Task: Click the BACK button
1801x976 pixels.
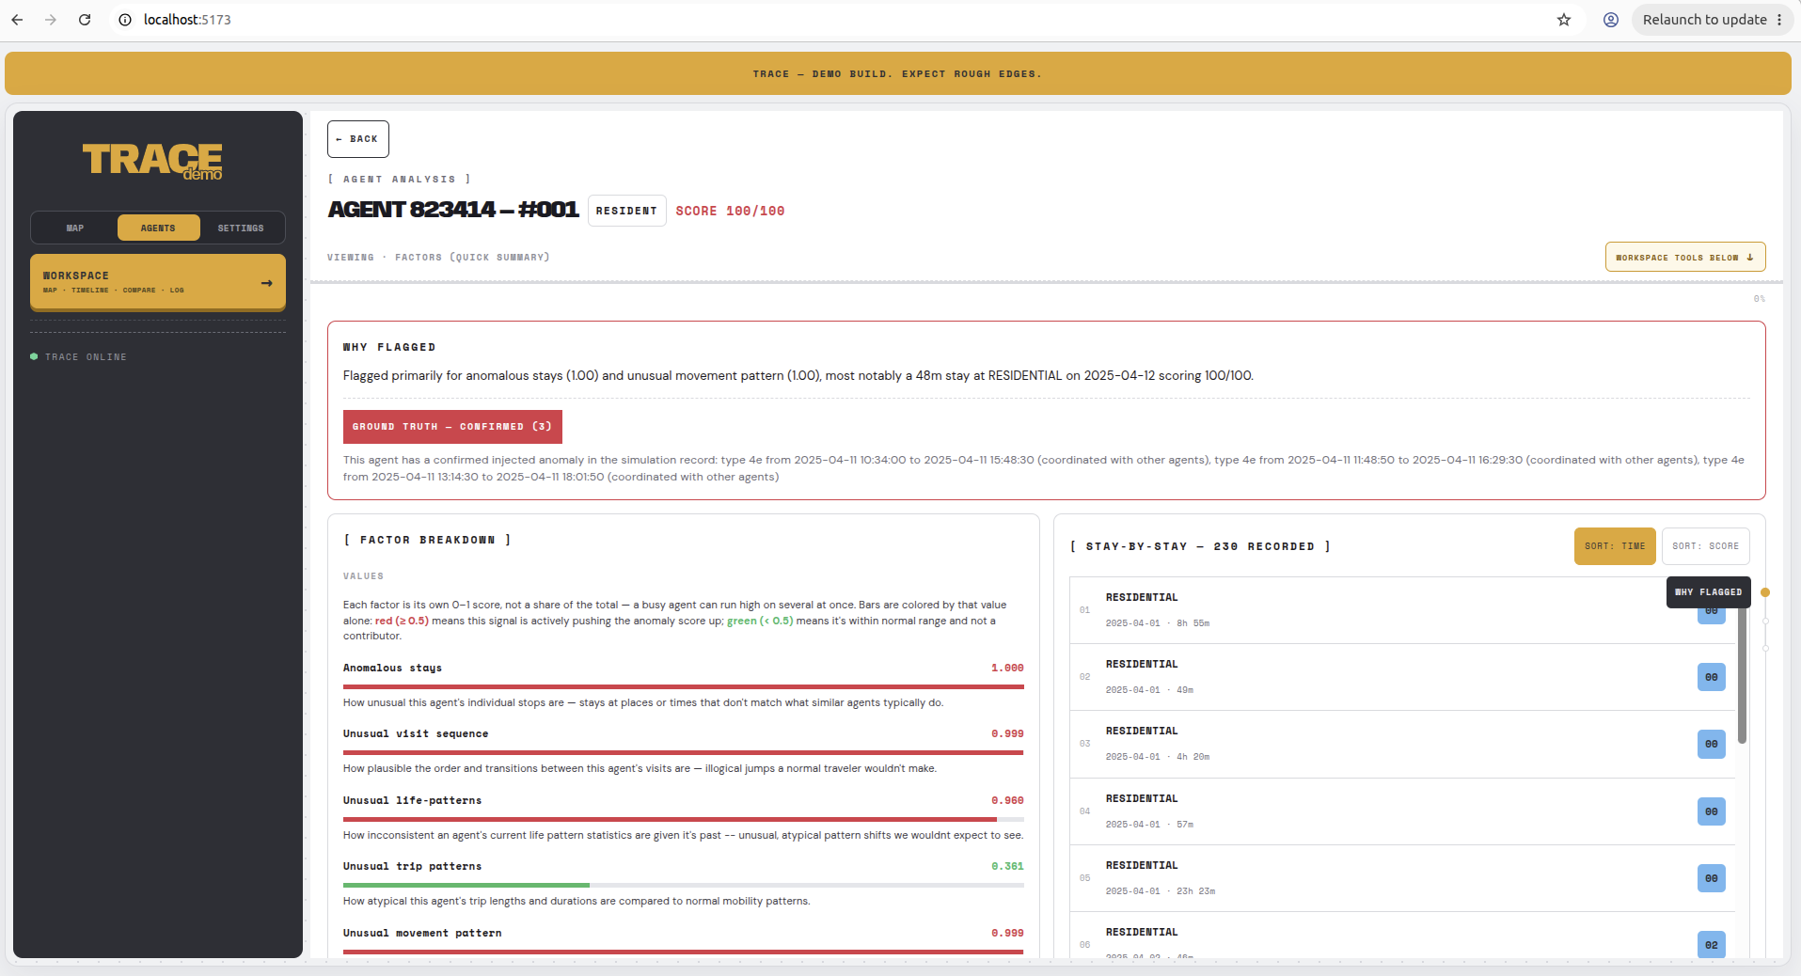Action: tap(358, 139)
